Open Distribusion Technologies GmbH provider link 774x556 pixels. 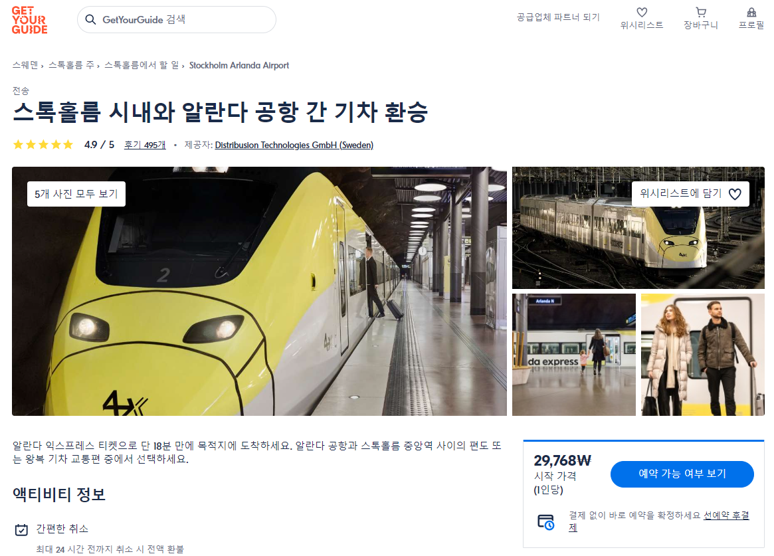[294, 145]
